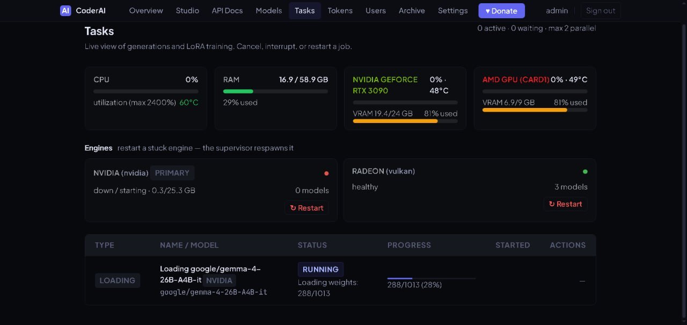Image resolution: width=687 pixels, height=325 pixels.
Task: Go to API Docs
Action: 227,11
